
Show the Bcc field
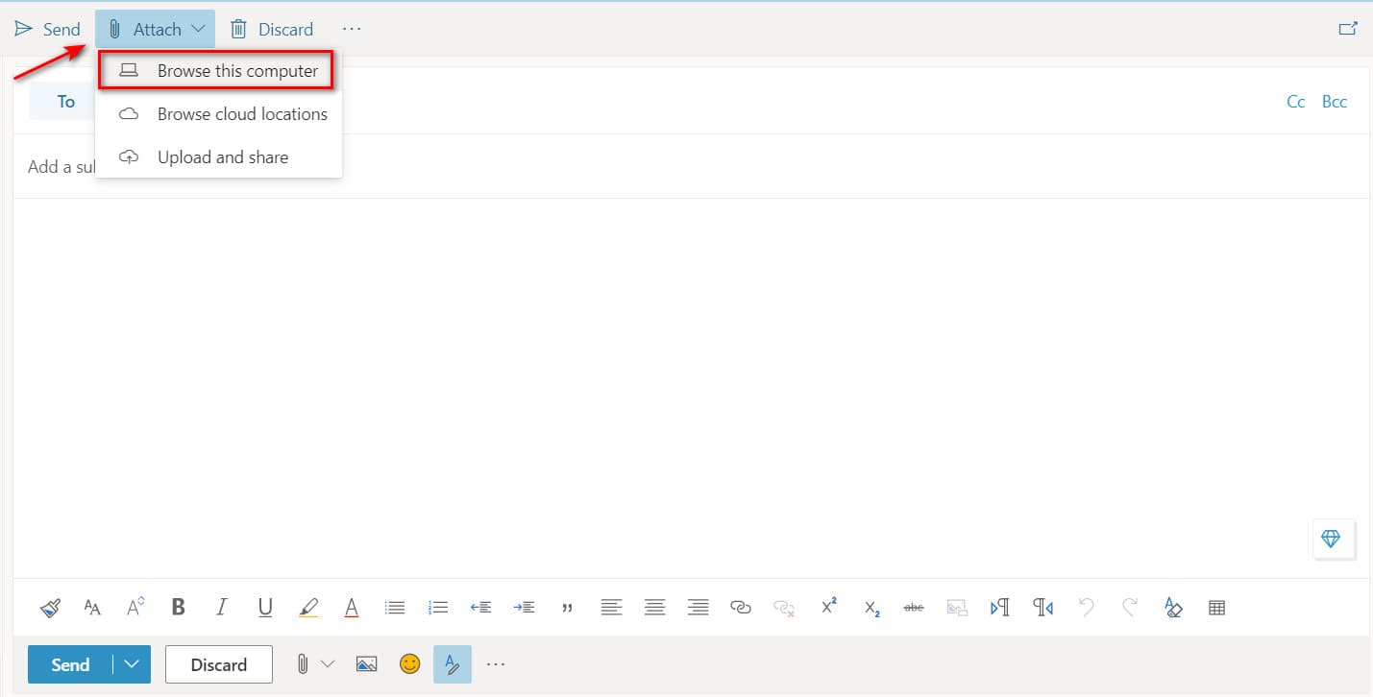[1334, 102]
